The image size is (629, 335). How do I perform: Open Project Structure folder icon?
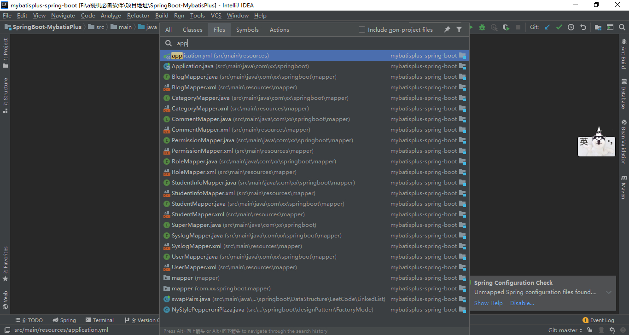pos(598,27)
